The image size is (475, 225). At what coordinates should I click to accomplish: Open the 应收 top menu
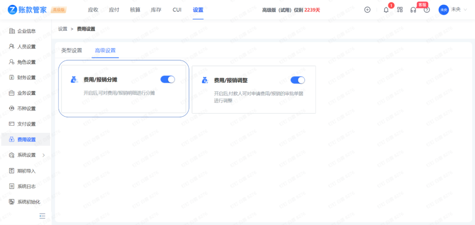pos(93,10)
